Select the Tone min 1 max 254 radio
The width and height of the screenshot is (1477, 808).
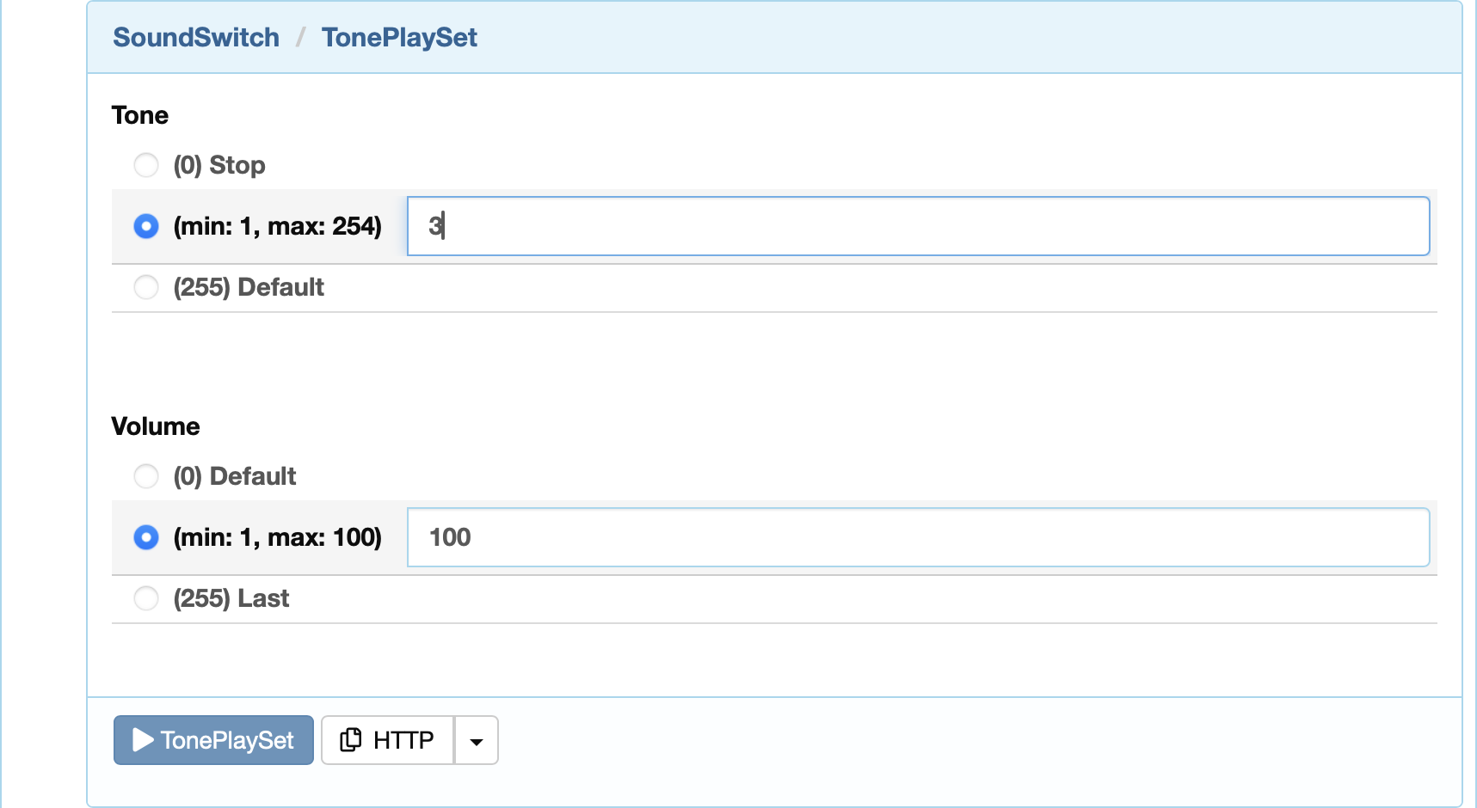click(x=146, y=226)
